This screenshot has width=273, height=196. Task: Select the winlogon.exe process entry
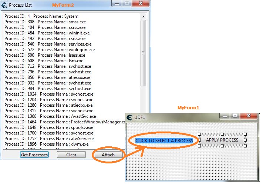click(x=50, y=50)
